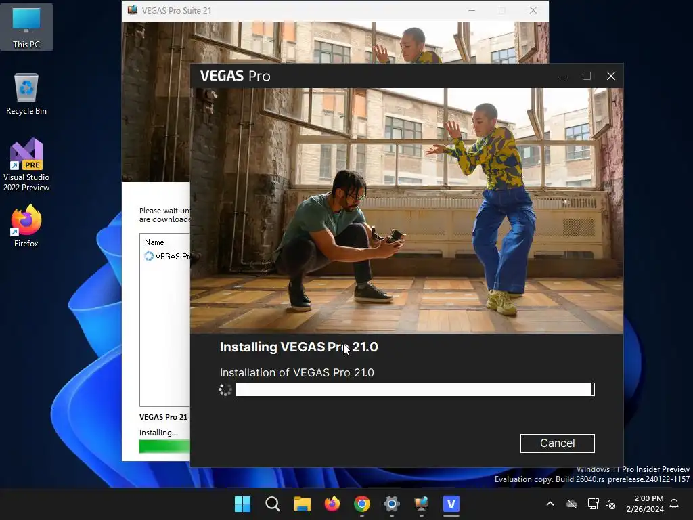This screenshot has width=693, height=520.
Task: Open the Windows Start menu
Action: [242, 504]
